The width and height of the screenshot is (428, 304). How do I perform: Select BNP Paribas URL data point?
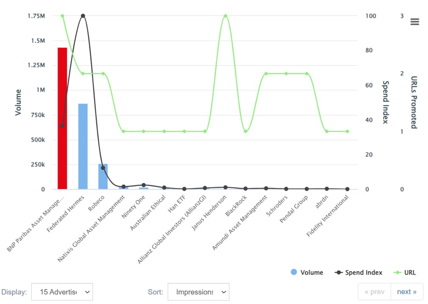[x=62, y=16]
